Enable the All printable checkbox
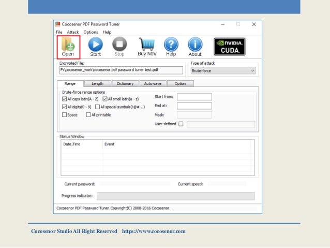 pos(88,114)
